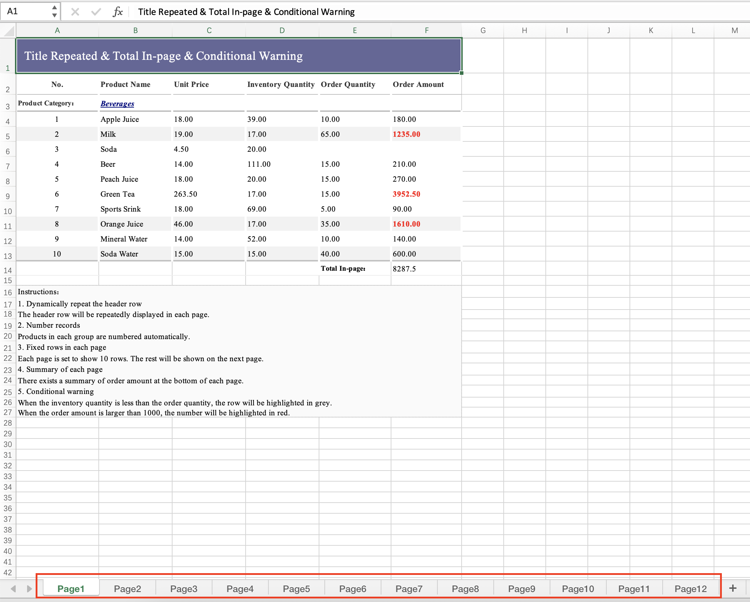The width and height of the screenshot is (750, 602).
Task: Open the Beverages hyperlink
Action: coord(117,104)
